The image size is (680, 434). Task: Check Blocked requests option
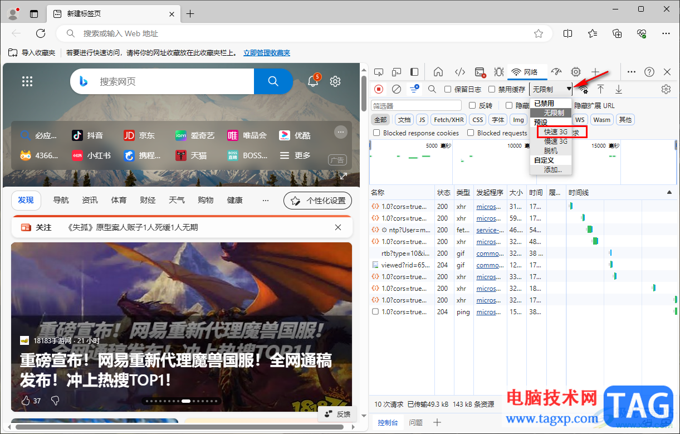click(471, 133)
